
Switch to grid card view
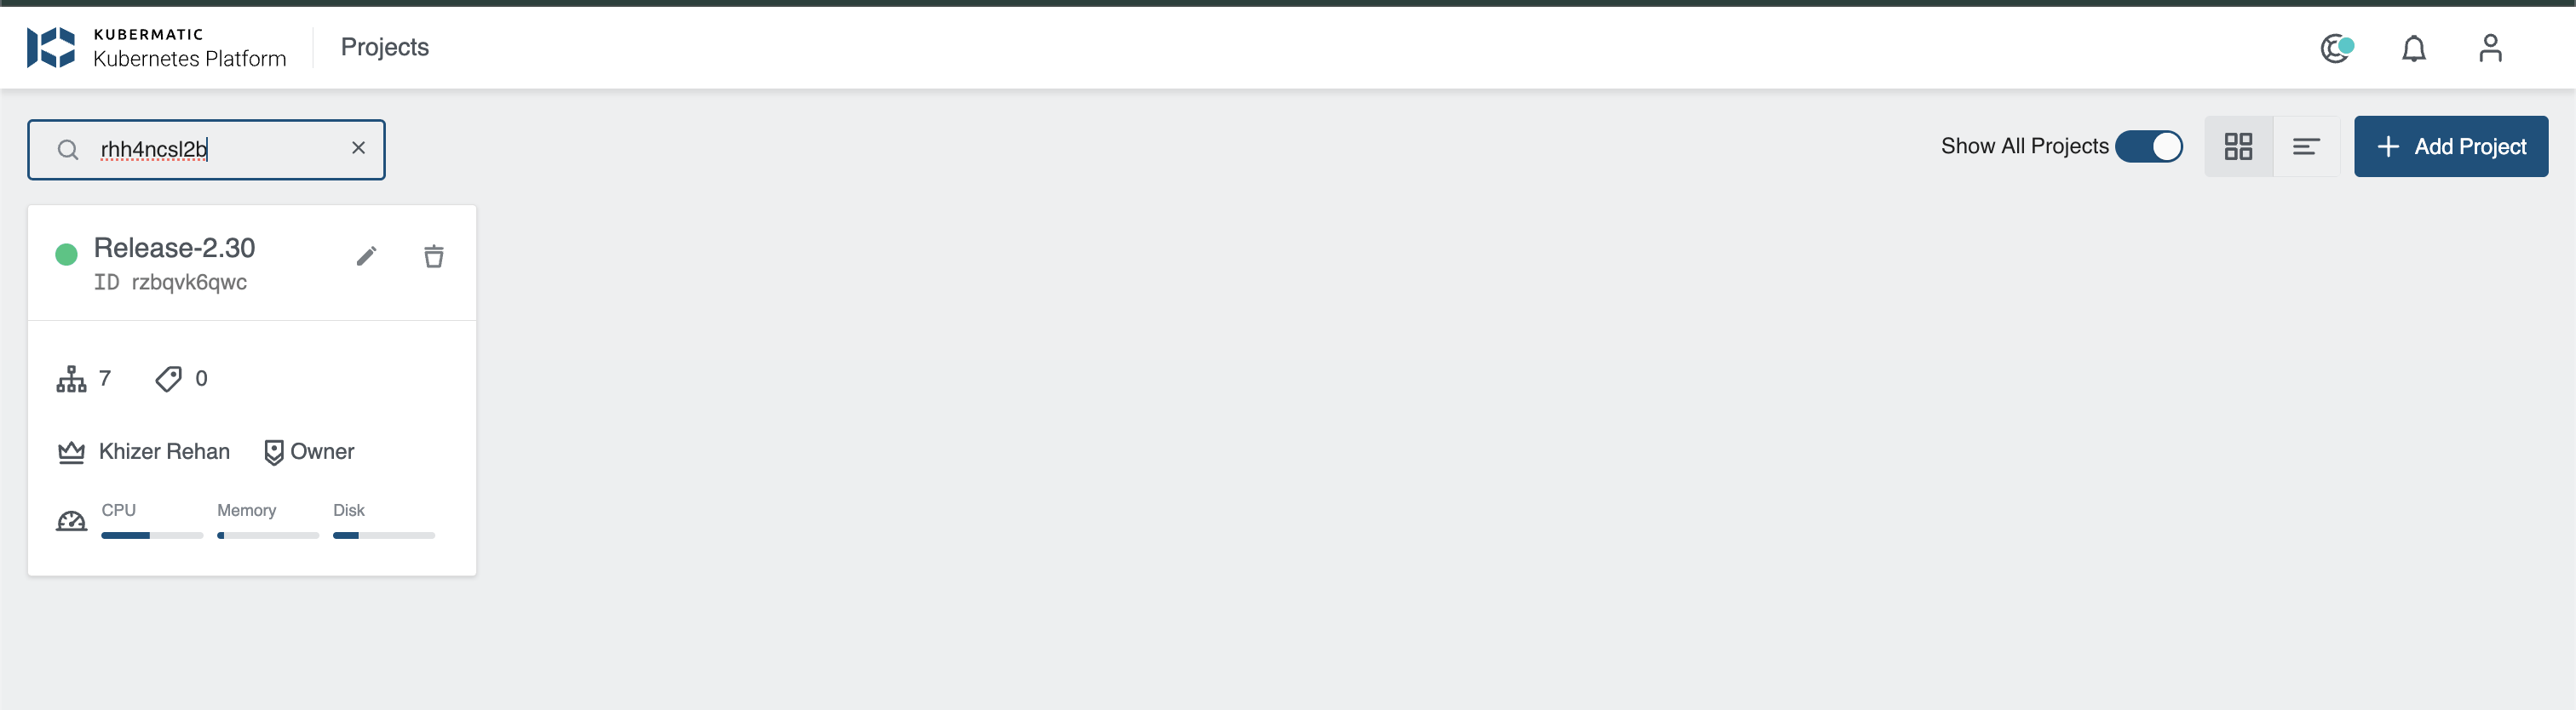[2238, 147]
